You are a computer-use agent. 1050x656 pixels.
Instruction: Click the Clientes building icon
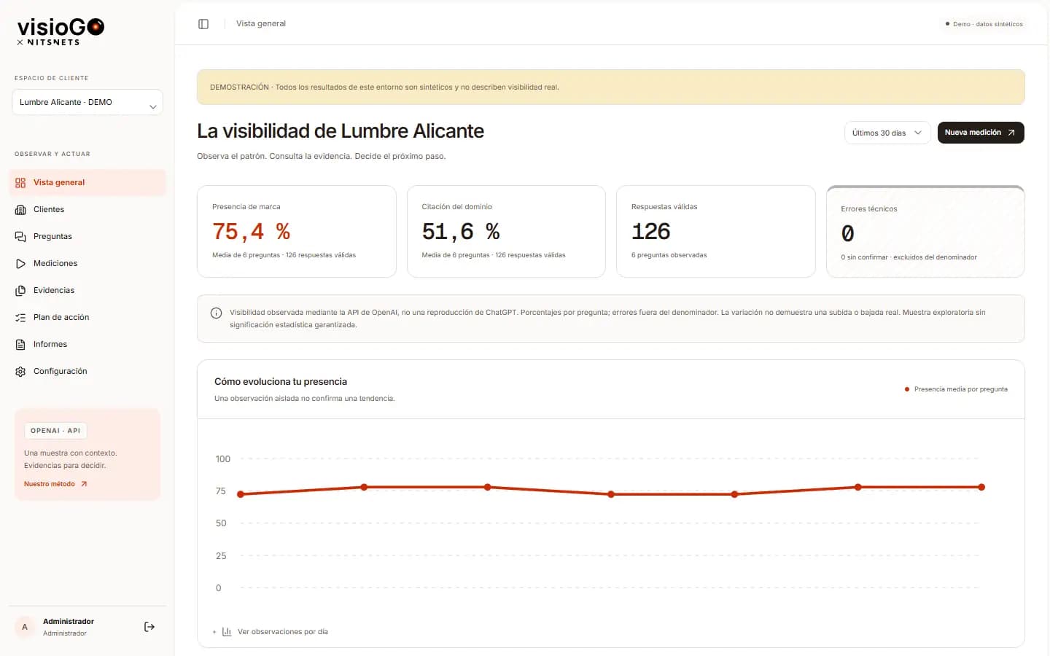[x=20, y=210]
